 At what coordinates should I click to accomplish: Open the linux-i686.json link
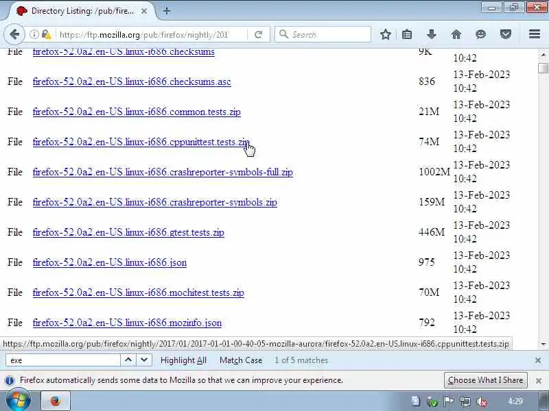[110, 262]
